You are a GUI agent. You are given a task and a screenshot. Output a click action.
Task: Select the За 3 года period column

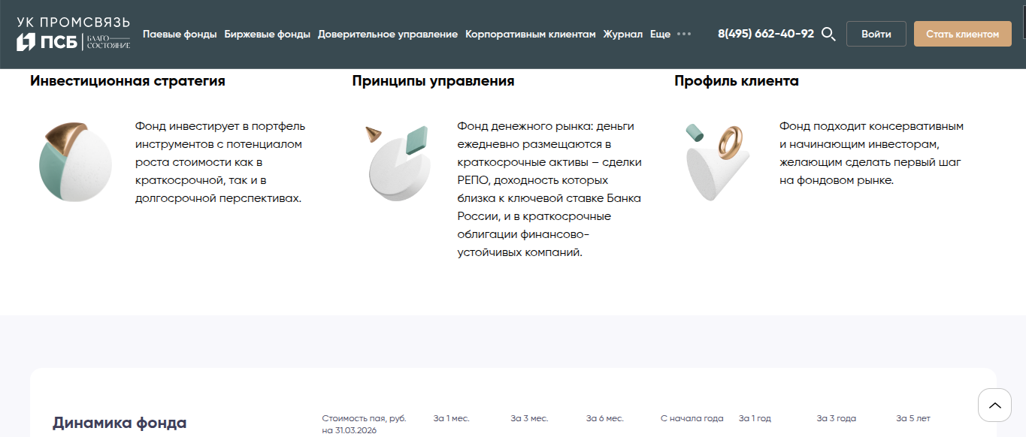coord(836,418)
